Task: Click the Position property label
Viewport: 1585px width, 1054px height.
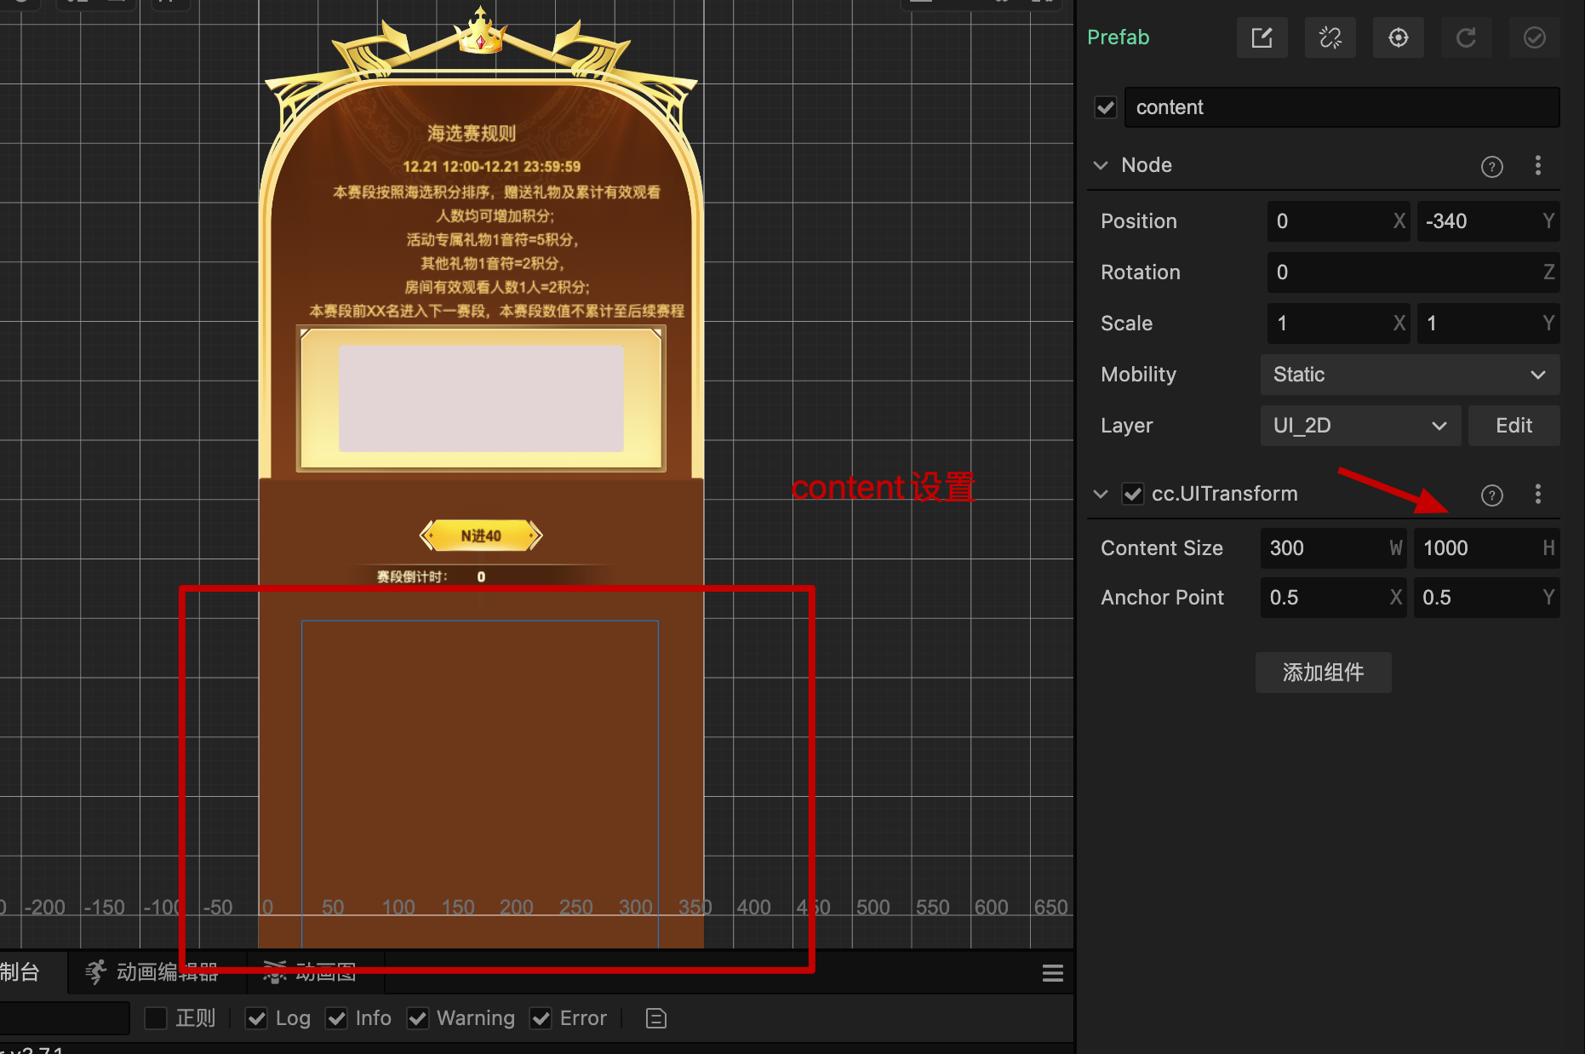Action: (x=1139, y=221)
